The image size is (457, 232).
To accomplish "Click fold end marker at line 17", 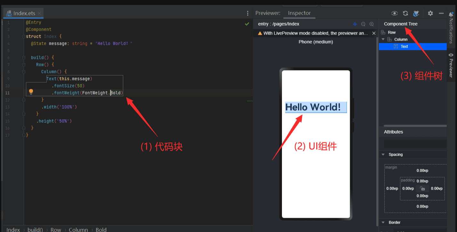I will [x=24, y=135].
